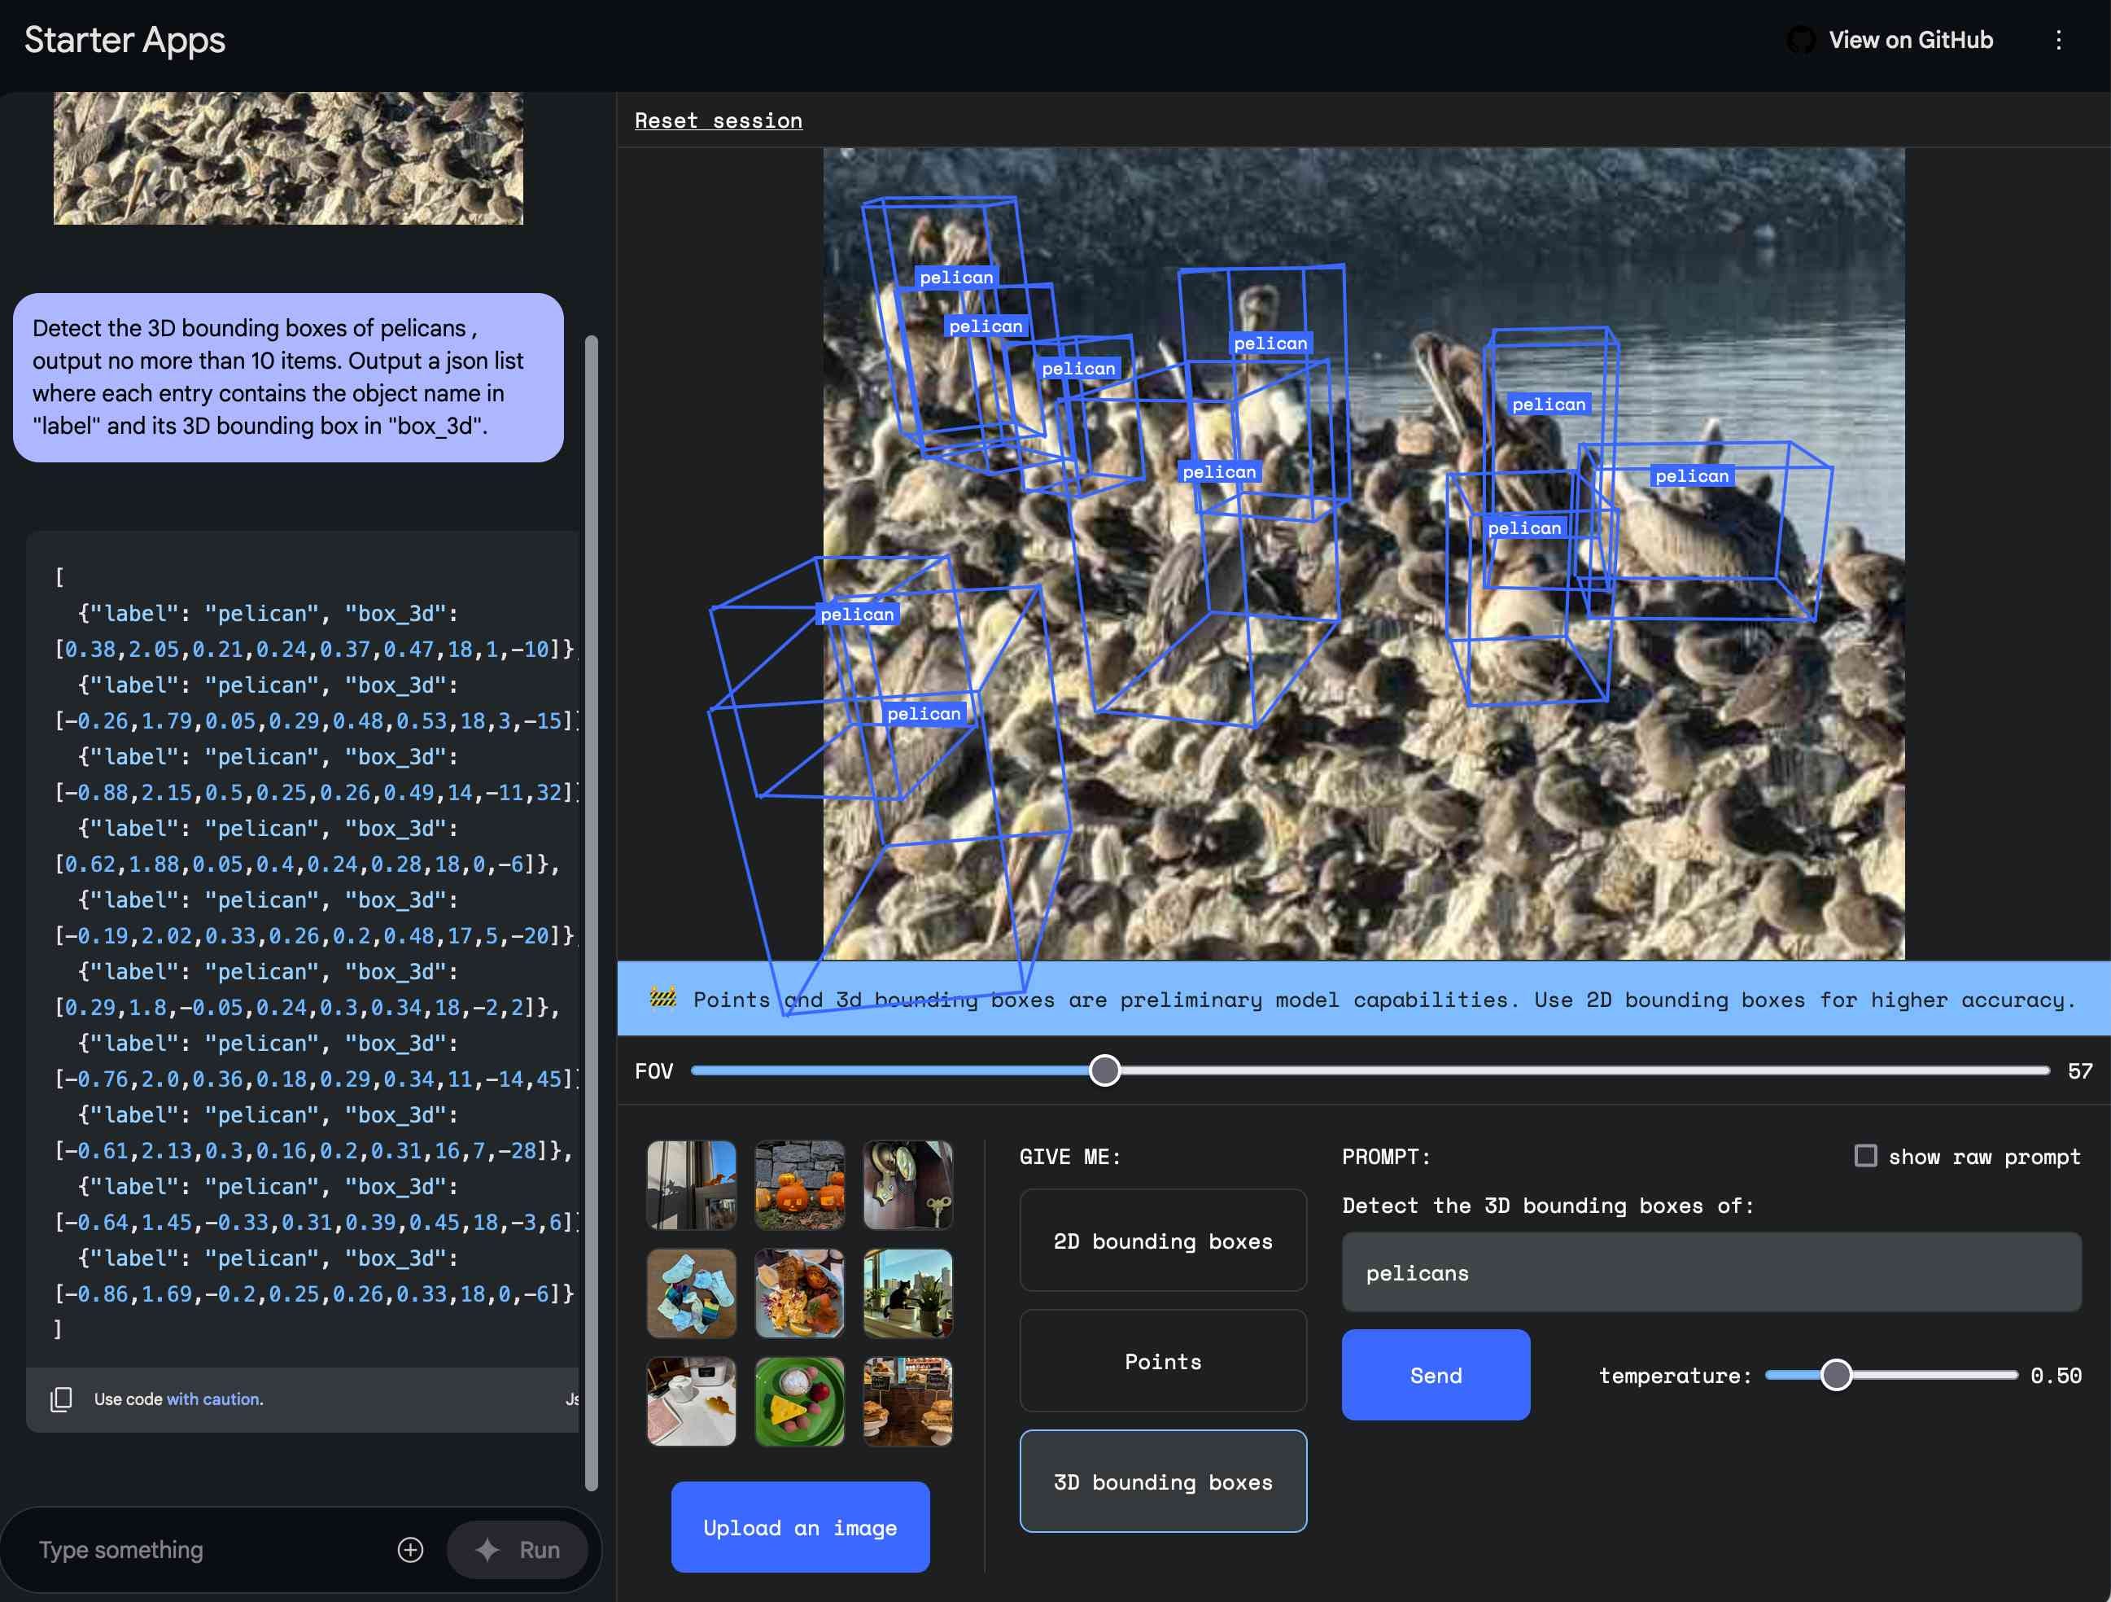The width and height of the screenshot is (2111, 1602).
Task: Select 3D bounding boxes mode
Action: click(1162, 1482)
